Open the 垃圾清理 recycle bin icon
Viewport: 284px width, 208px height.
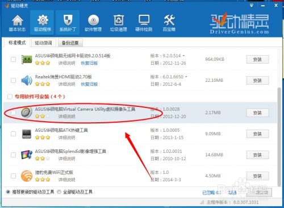pyautogui.click(x=119, y=23)
